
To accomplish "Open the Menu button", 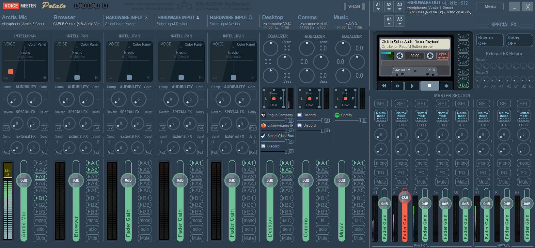I will (x=490, y=7).
